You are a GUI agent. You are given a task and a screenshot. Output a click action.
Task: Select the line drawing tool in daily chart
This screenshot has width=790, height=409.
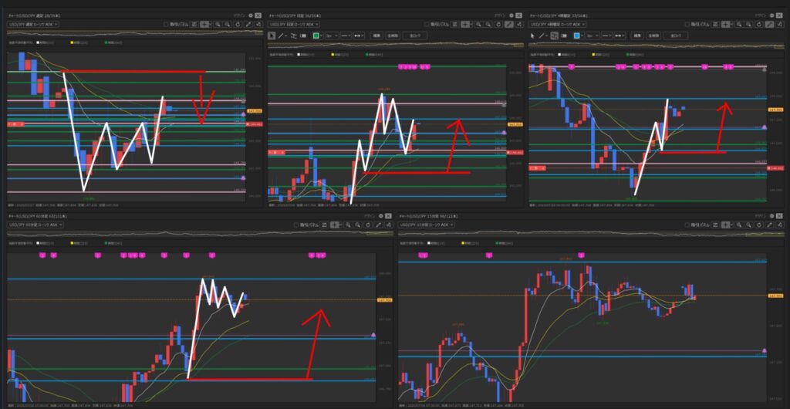pyautogui.click(x=281, y=35)
